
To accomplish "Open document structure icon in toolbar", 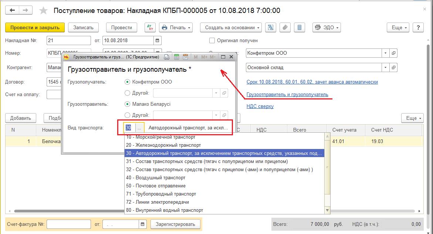I will (x=271, y=27).
